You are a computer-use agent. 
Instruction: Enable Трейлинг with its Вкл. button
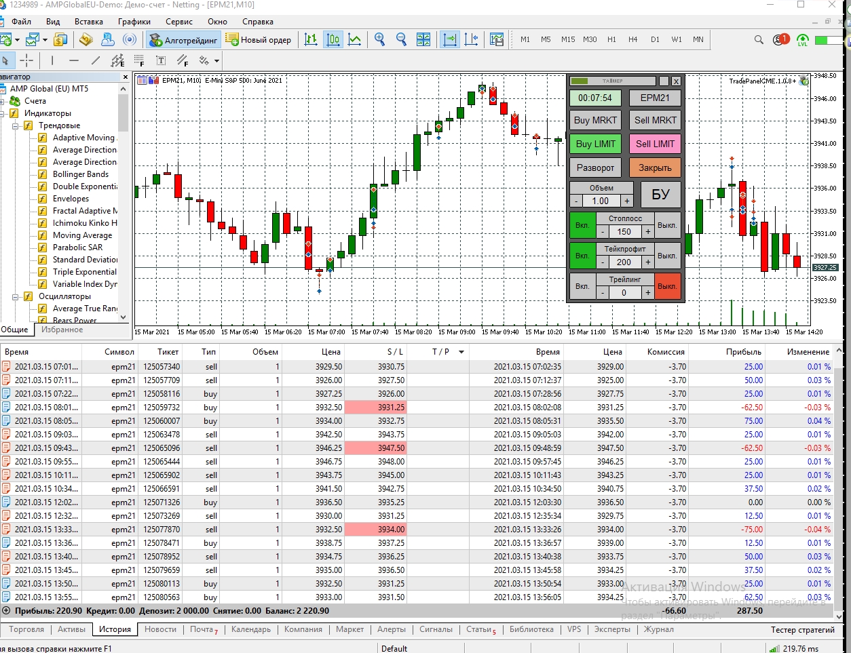[582, 286]
